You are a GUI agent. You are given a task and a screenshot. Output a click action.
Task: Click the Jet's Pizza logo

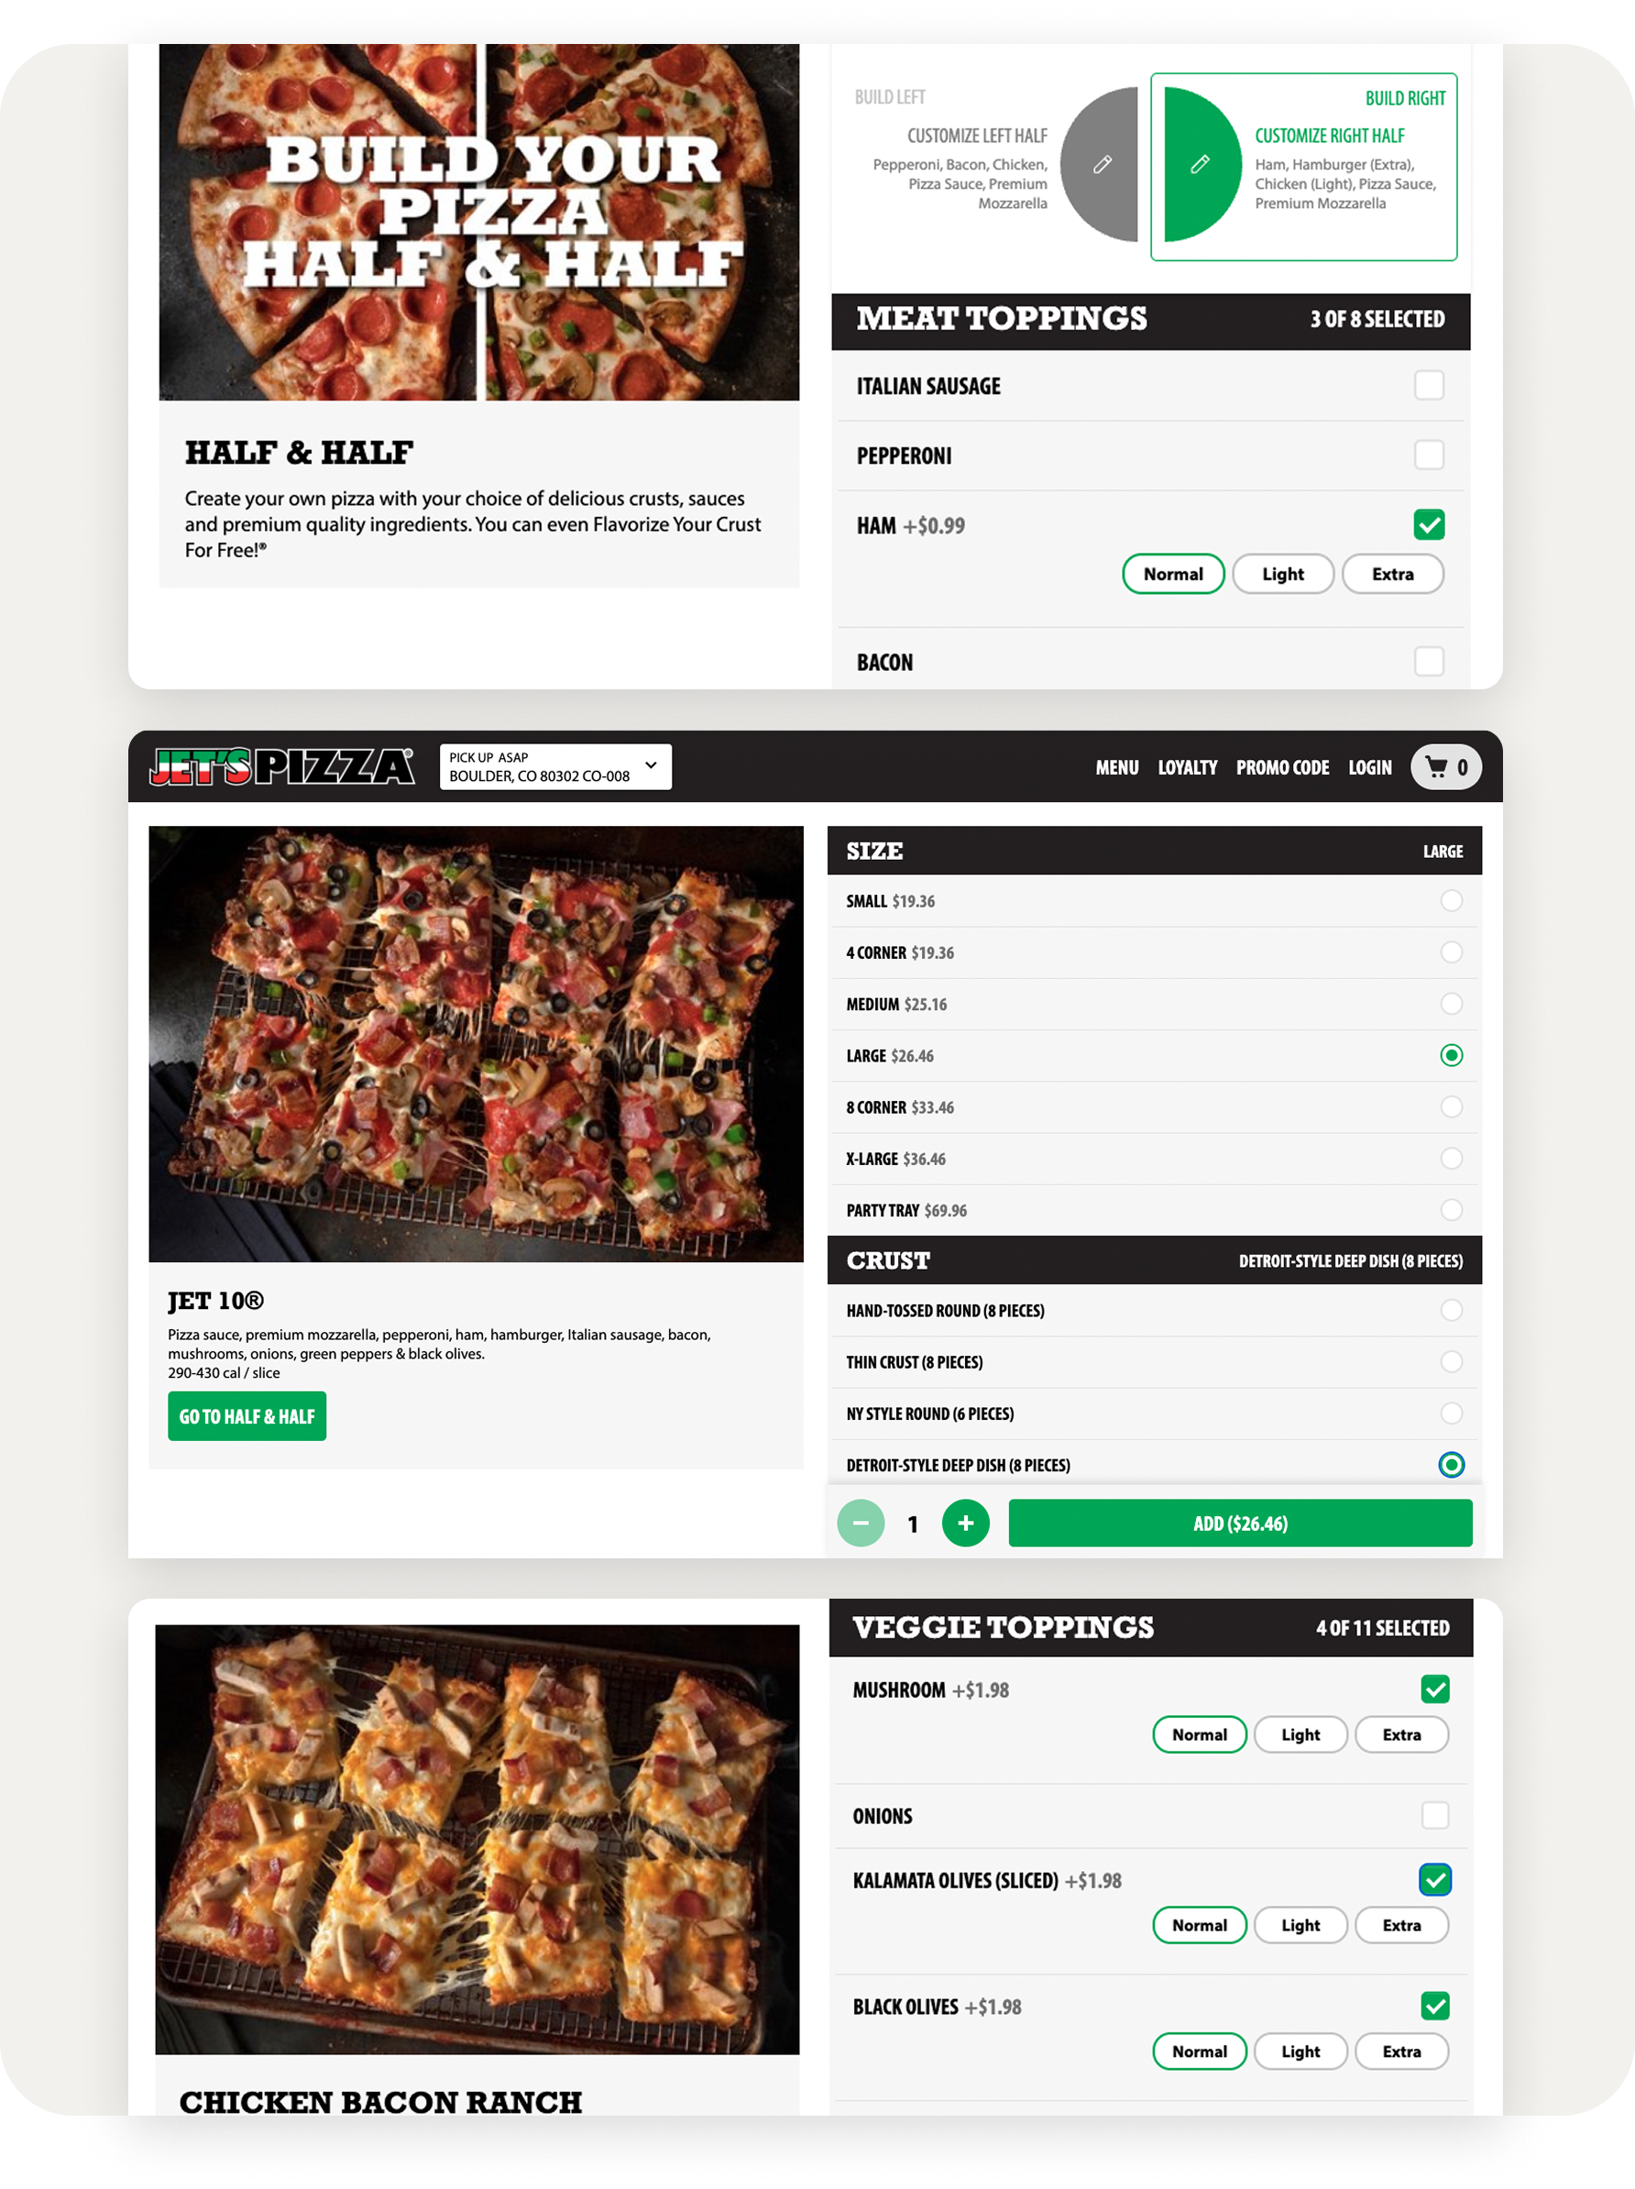click(x=282, y=767)
